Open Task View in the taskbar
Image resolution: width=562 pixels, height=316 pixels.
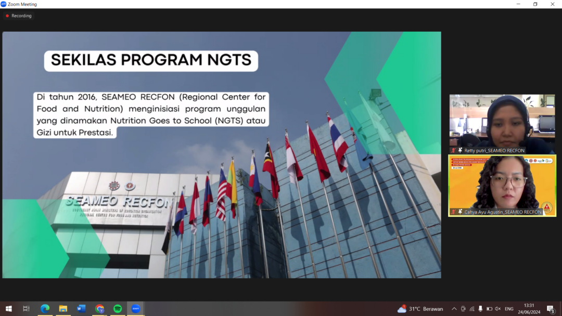[x=27, y=309]
